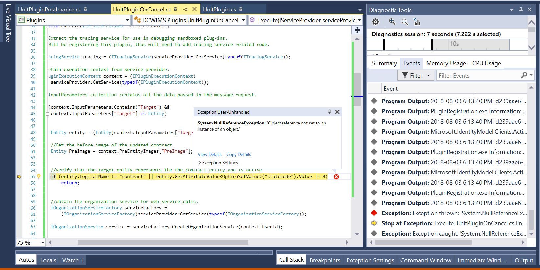This screenshot has width=540, height=270.
Task: Open the document tab overflow dropdown arrow
Action: tap(360, 10)
